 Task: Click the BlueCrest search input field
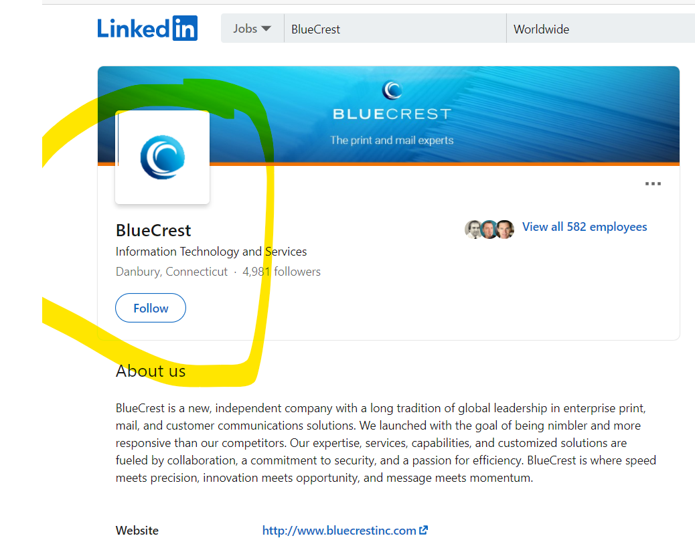pyautogui.click(x=395, y=28)
